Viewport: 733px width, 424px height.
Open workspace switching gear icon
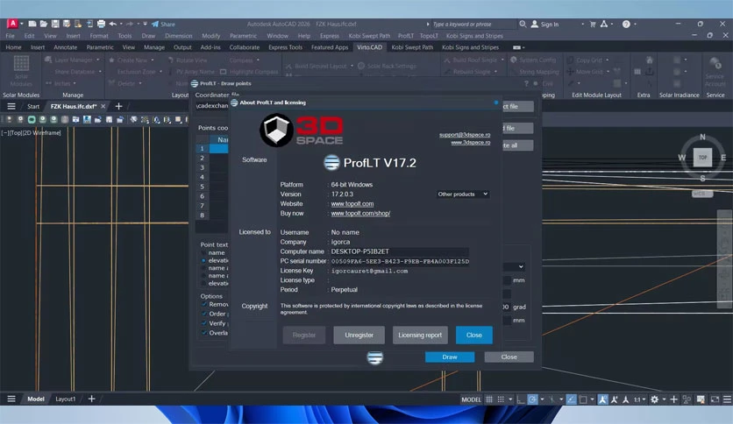click(x=654, y=399)
